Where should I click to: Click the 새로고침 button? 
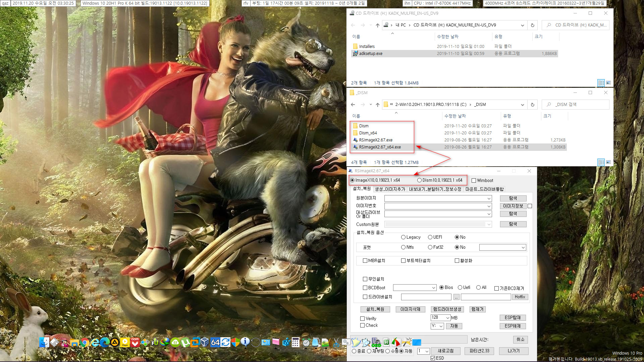click(x=445, y=351)
